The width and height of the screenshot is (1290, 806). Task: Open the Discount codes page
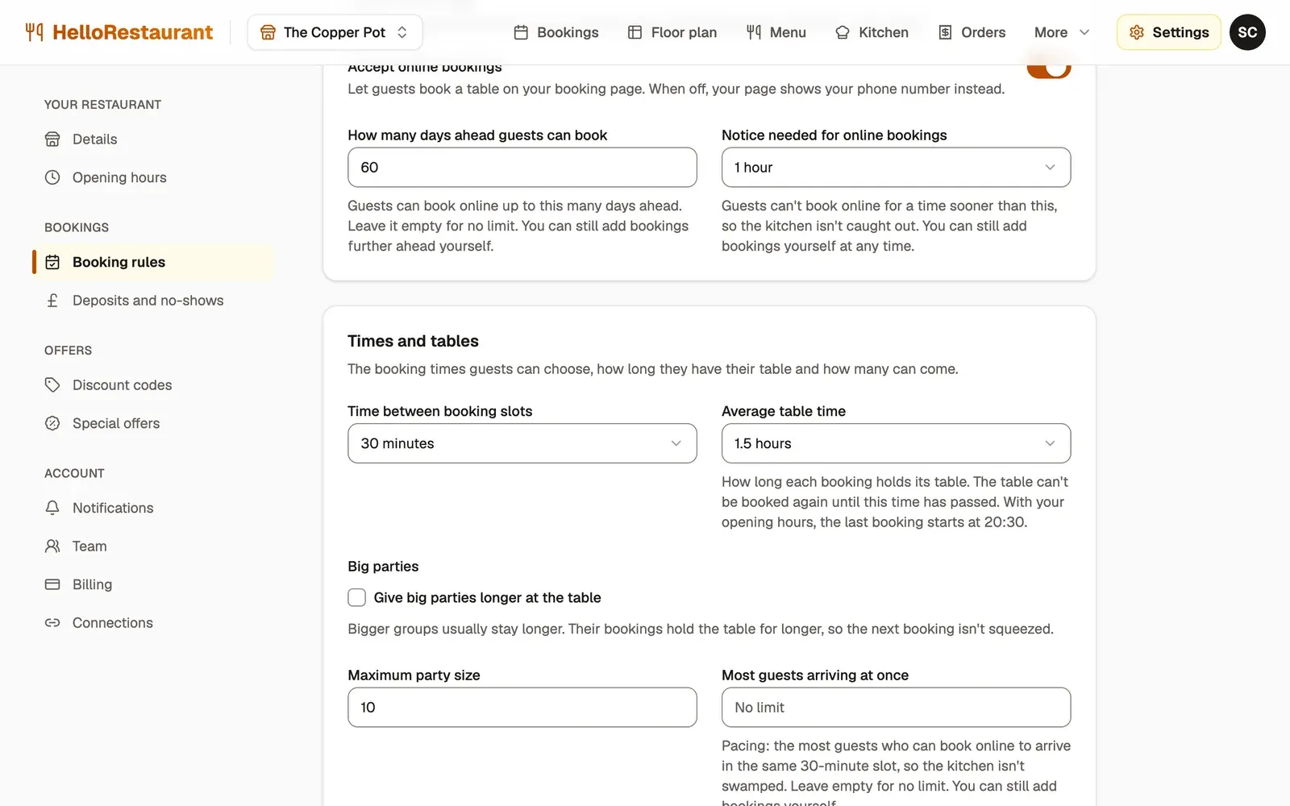[x=153, y=385]
